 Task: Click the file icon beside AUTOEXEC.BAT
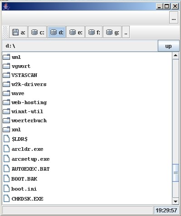pos(6,169)
